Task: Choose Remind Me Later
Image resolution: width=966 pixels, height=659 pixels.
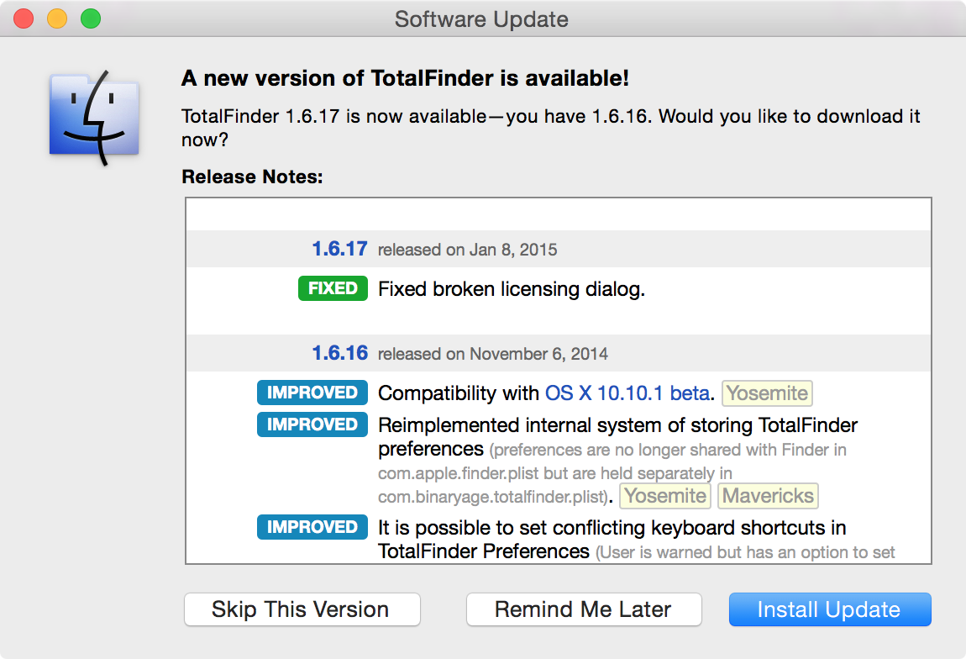Action: [x=584, y=609]
